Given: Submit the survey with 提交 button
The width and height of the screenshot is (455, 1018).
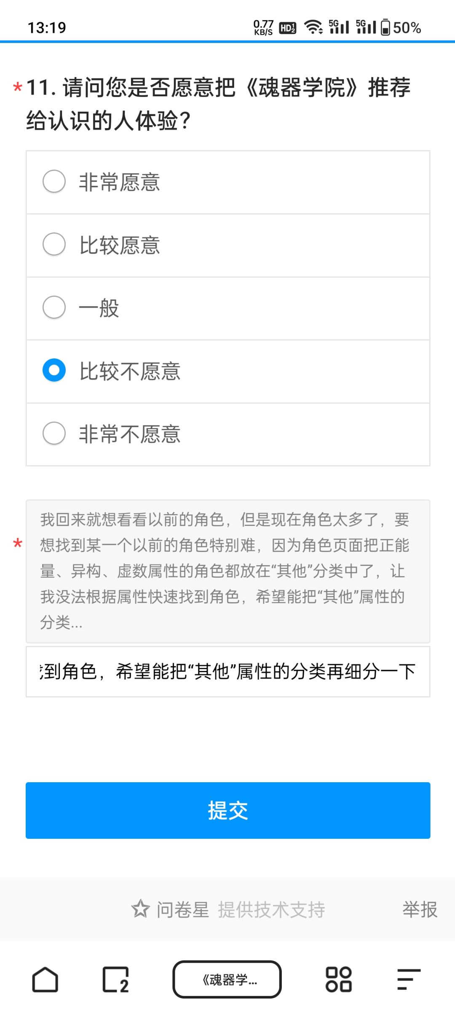Looking at the screenshot, I should click(228, 810).
